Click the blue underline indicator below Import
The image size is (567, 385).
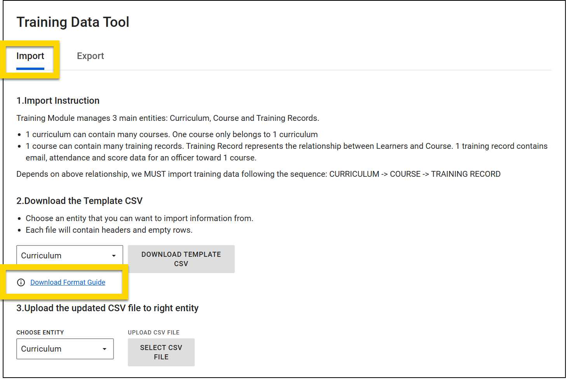[30, 68]
